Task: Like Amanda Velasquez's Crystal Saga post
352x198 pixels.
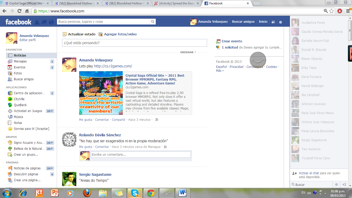Action: coord(85,120)
